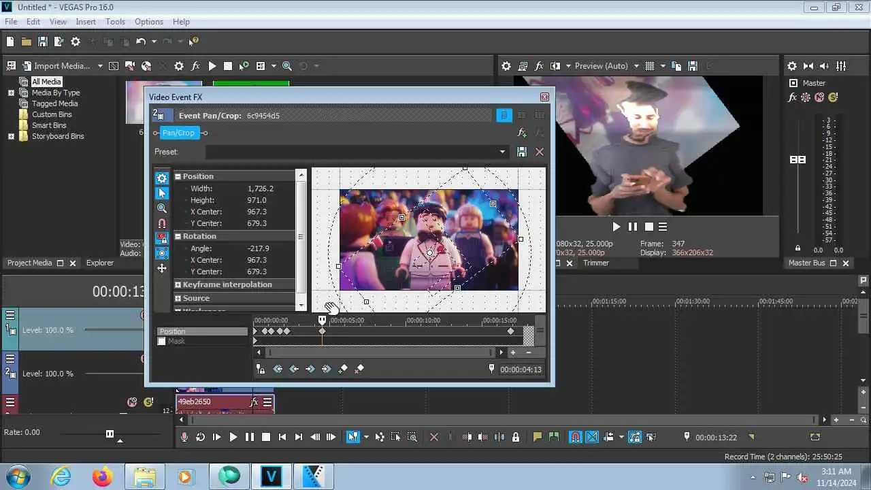This screenshot has height=490, width=871.
Task: Expand Storyboard Bins tree node
Action: pyautogui.click(x=11, y=136)
